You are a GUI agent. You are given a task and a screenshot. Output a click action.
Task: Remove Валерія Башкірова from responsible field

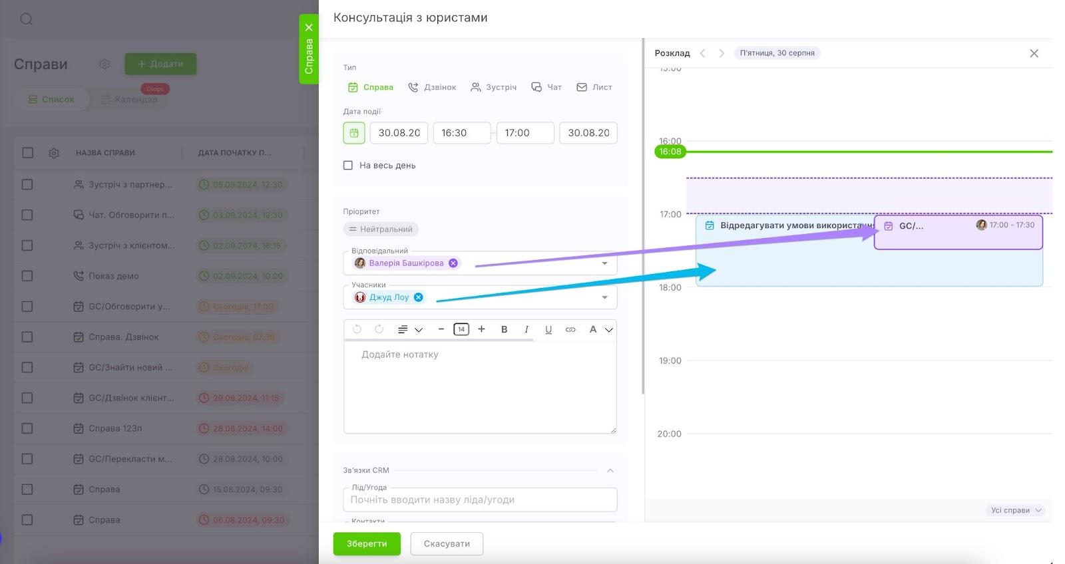click(453, 263)
